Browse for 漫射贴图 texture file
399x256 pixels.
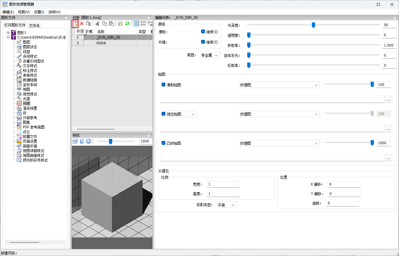(x=389, y=99)
